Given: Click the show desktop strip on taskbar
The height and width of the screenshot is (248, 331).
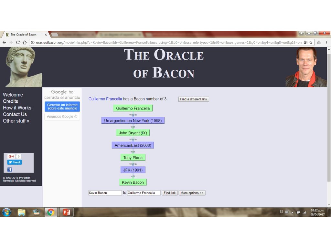Looking at the screenshot, I should point(329,212).
